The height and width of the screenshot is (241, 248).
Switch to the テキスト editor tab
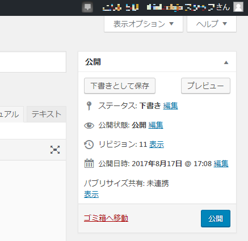(47, 114)
